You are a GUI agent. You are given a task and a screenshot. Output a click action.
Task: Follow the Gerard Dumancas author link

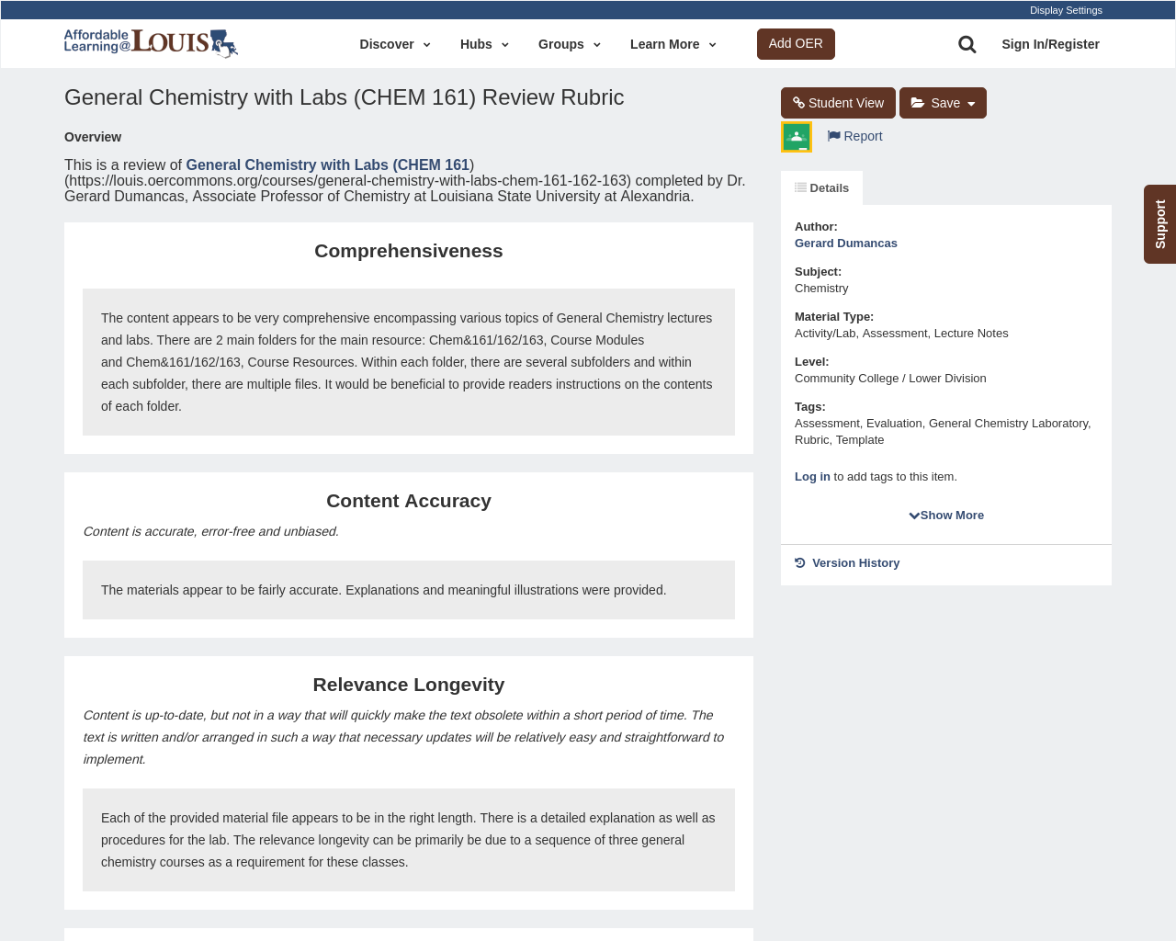point(845,241)
